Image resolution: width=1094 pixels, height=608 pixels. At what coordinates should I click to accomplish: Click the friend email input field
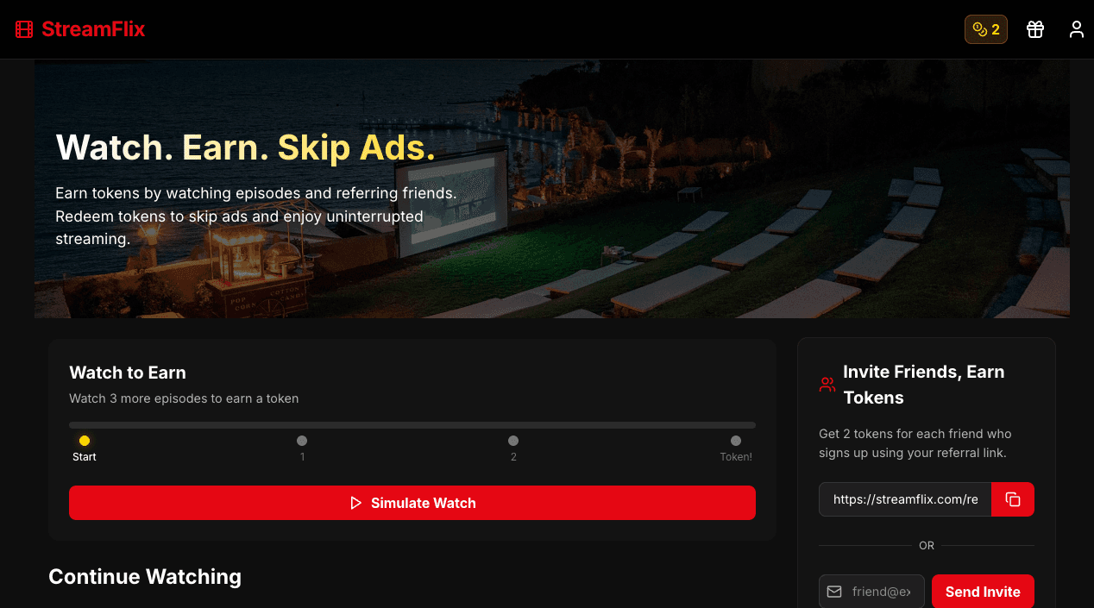coord(880,592)
